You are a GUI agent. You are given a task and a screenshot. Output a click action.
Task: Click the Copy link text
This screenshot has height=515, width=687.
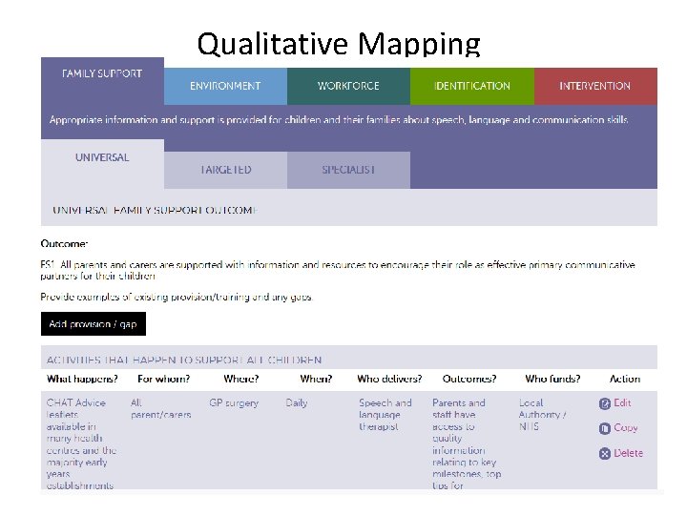(x=626, y=428)
